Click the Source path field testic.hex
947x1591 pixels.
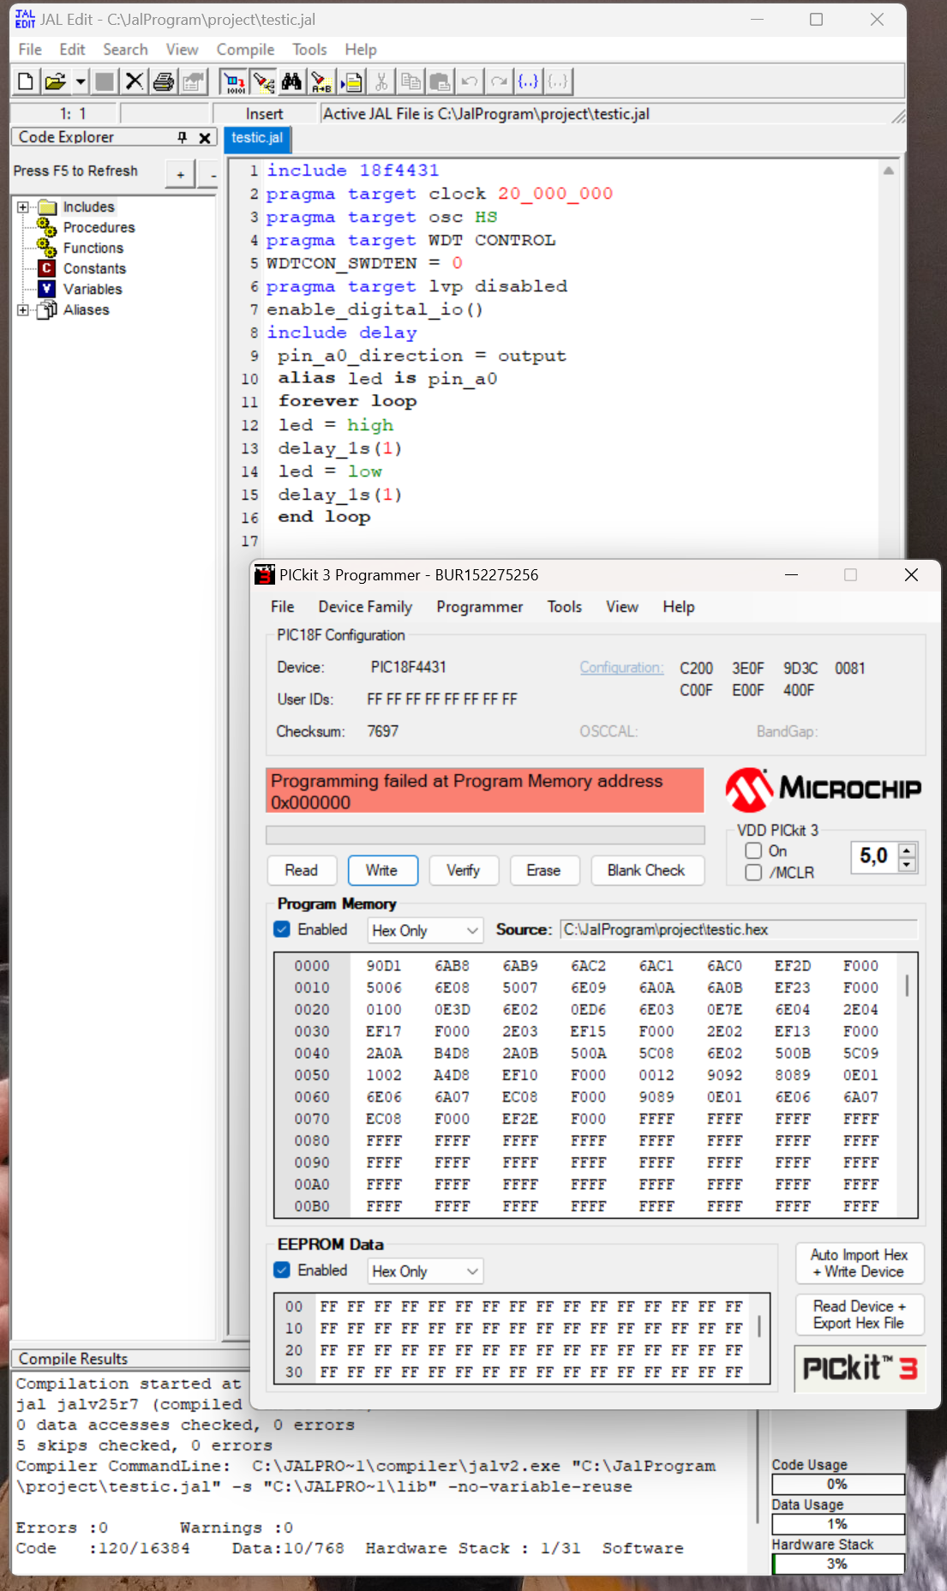pos(739,930)
